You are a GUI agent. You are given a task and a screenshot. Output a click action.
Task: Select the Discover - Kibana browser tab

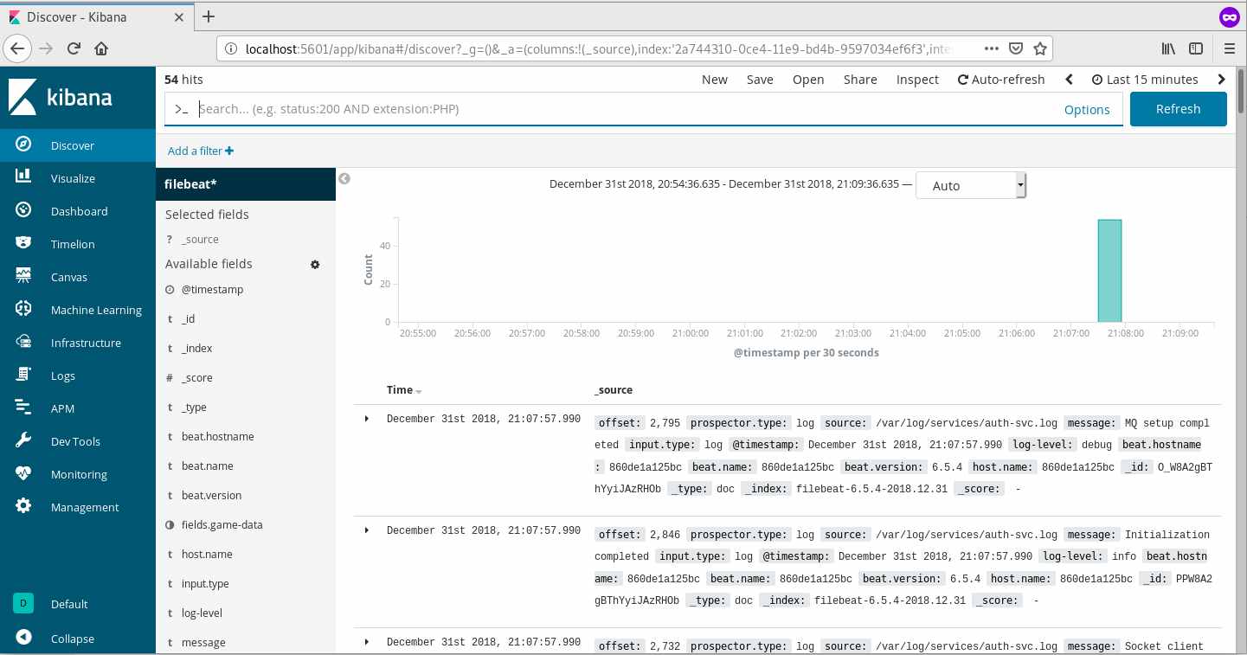(97, 16)
